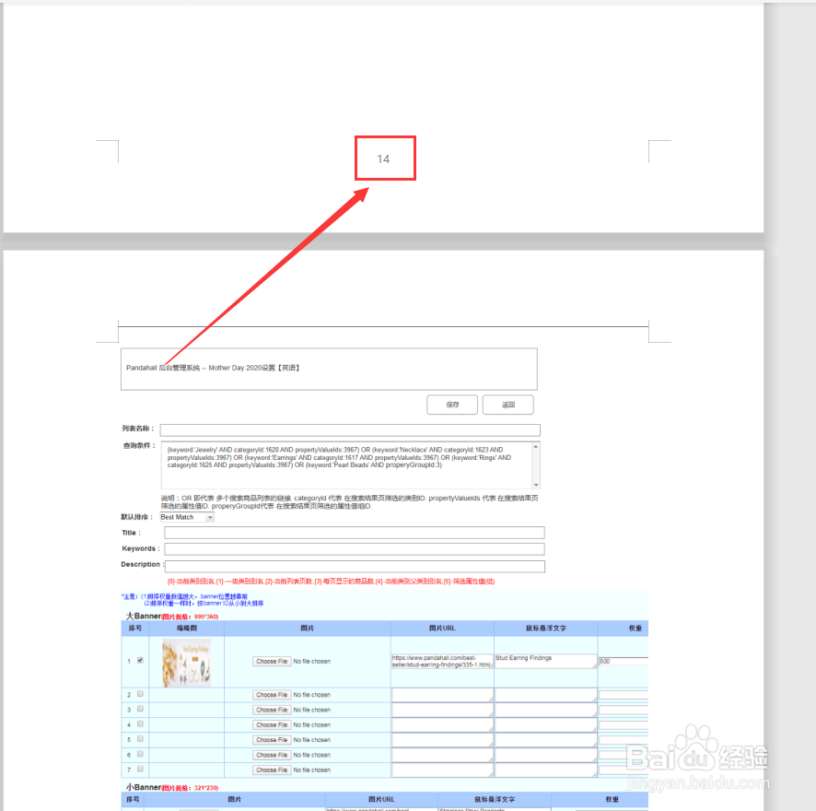Click Choose File in banner row 2
Screen dimensions: 816x811
coord(272,695)
